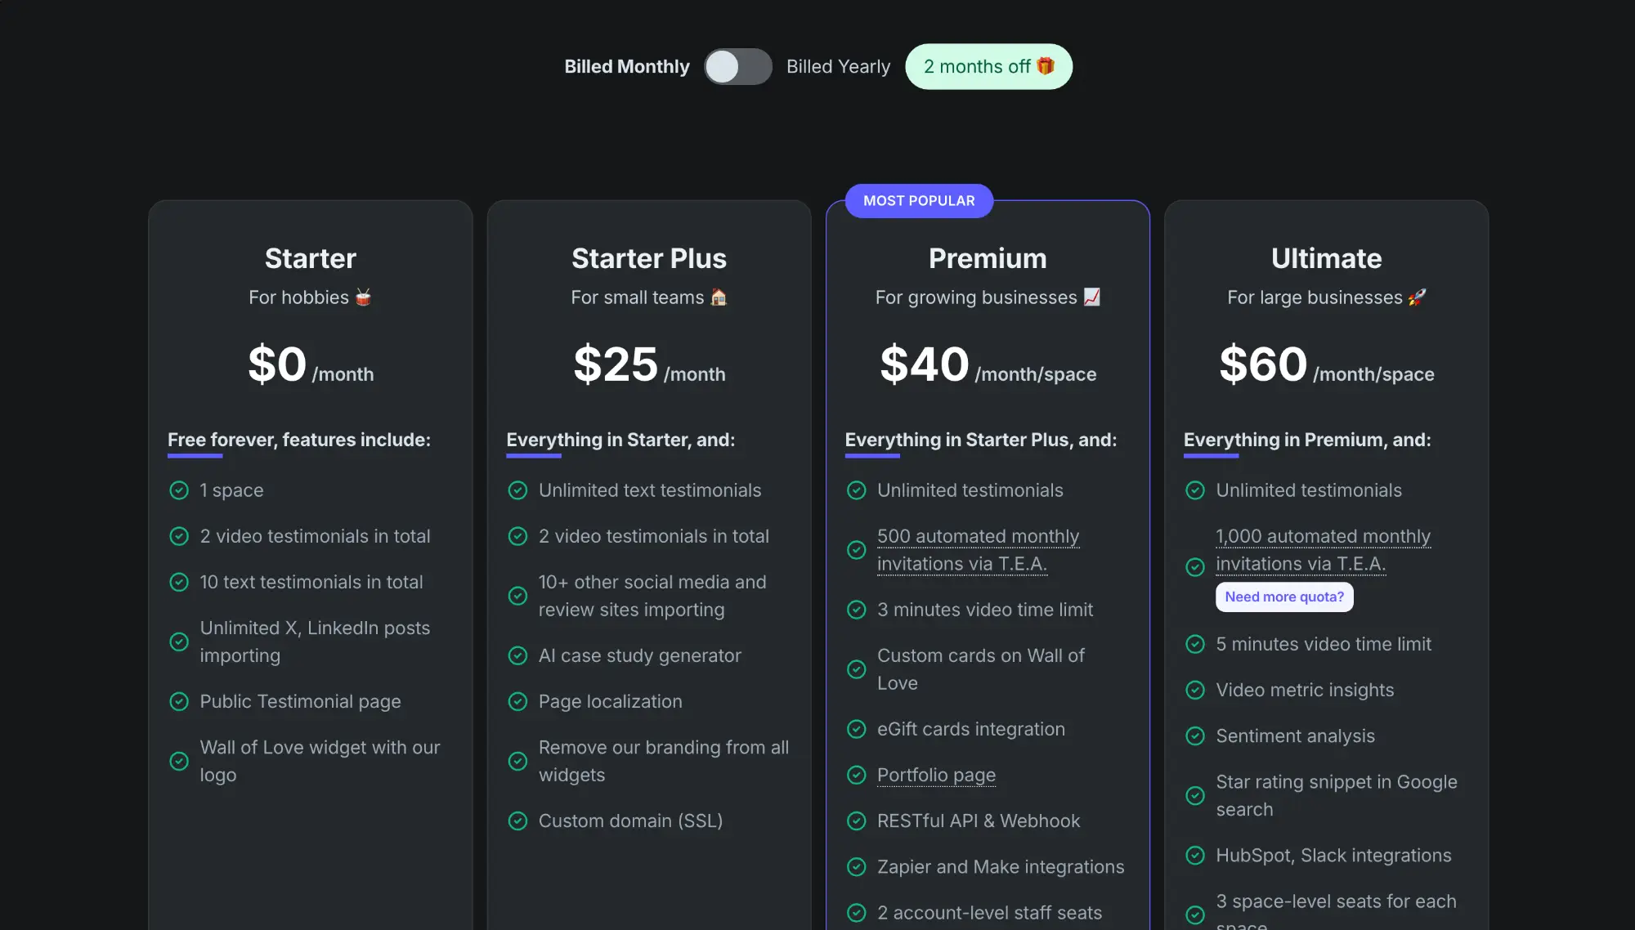
Task: Click the 'Need more quota?' button
Action: tap(1283, 597)
